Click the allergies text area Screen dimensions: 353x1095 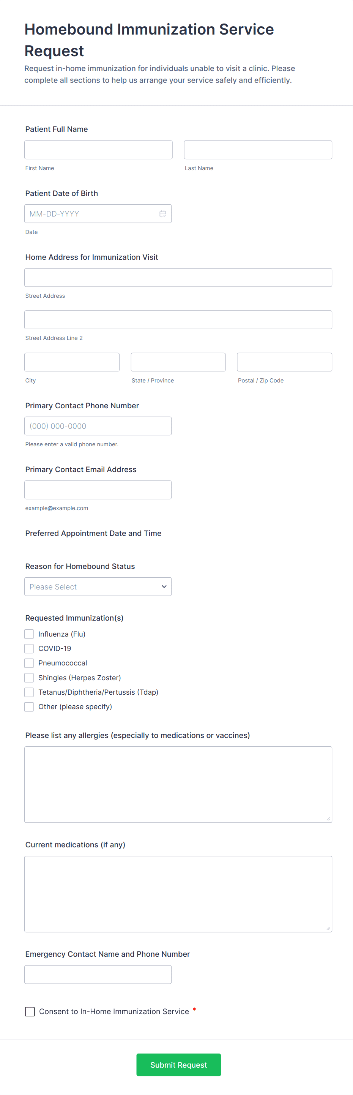click(178, 784)
